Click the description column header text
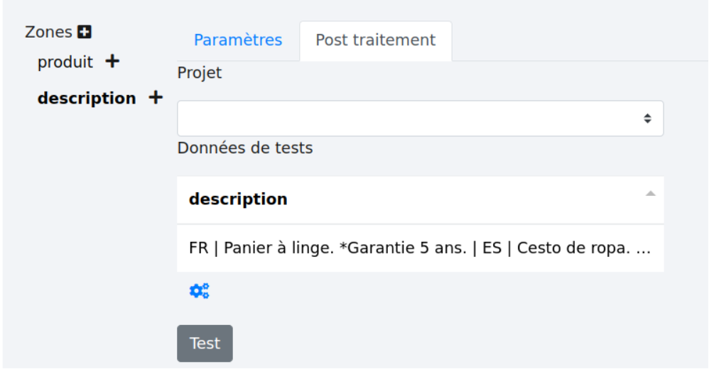 point(238,199)
